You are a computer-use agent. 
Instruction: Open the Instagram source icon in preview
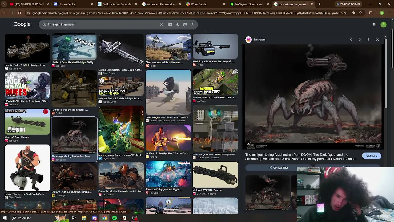coord(248,39)
